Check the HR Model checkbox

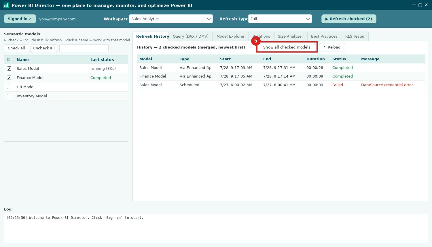(9, 87)
